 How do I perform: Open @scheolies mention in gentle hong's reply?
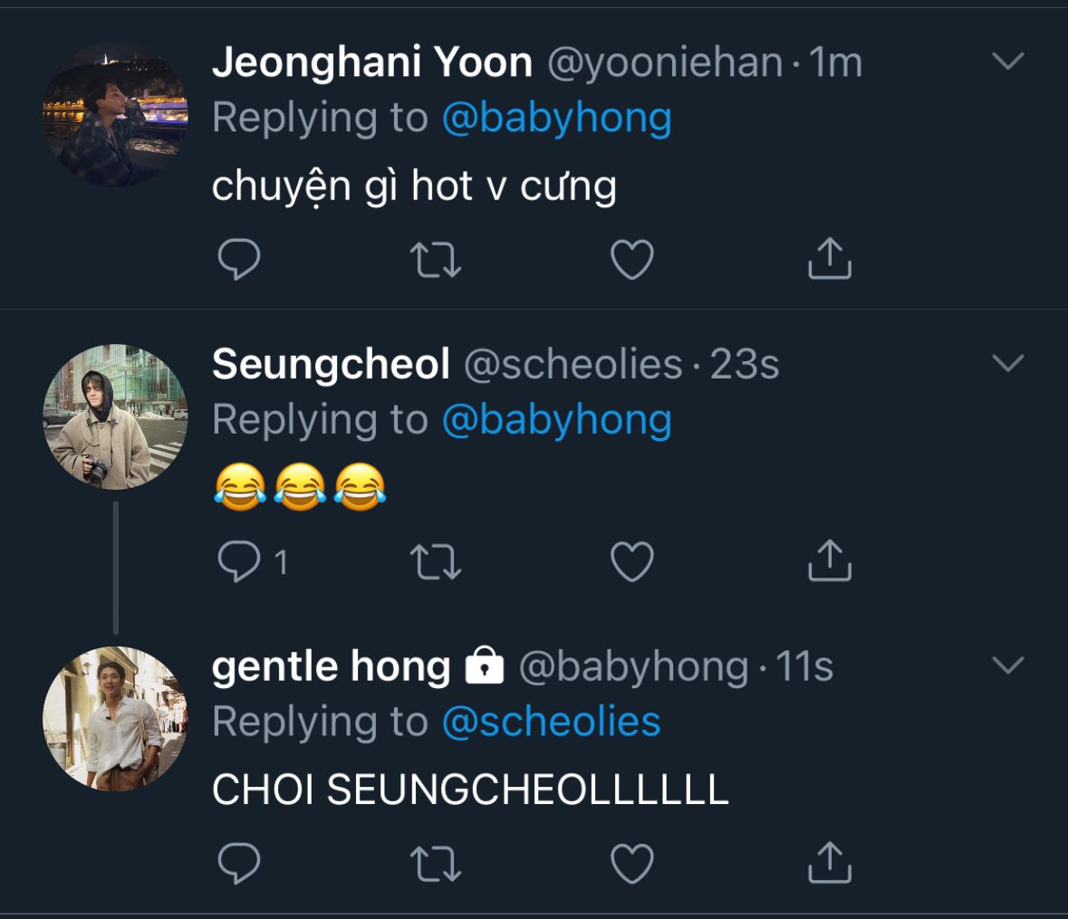[551, 722]
